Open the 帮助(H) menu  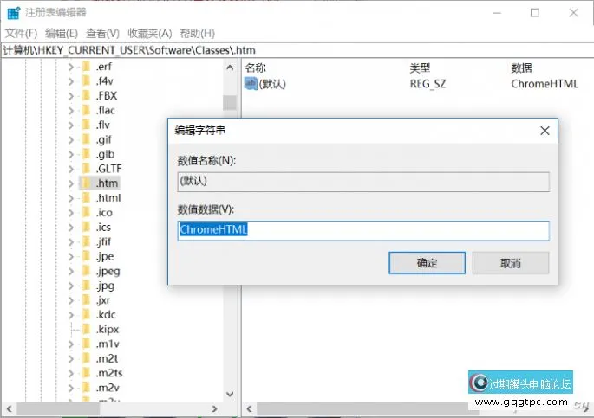[197, 33]
